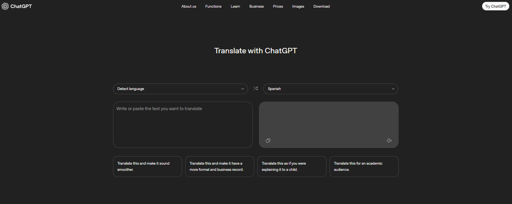Go to the Prices page

(x=278, y=6)
